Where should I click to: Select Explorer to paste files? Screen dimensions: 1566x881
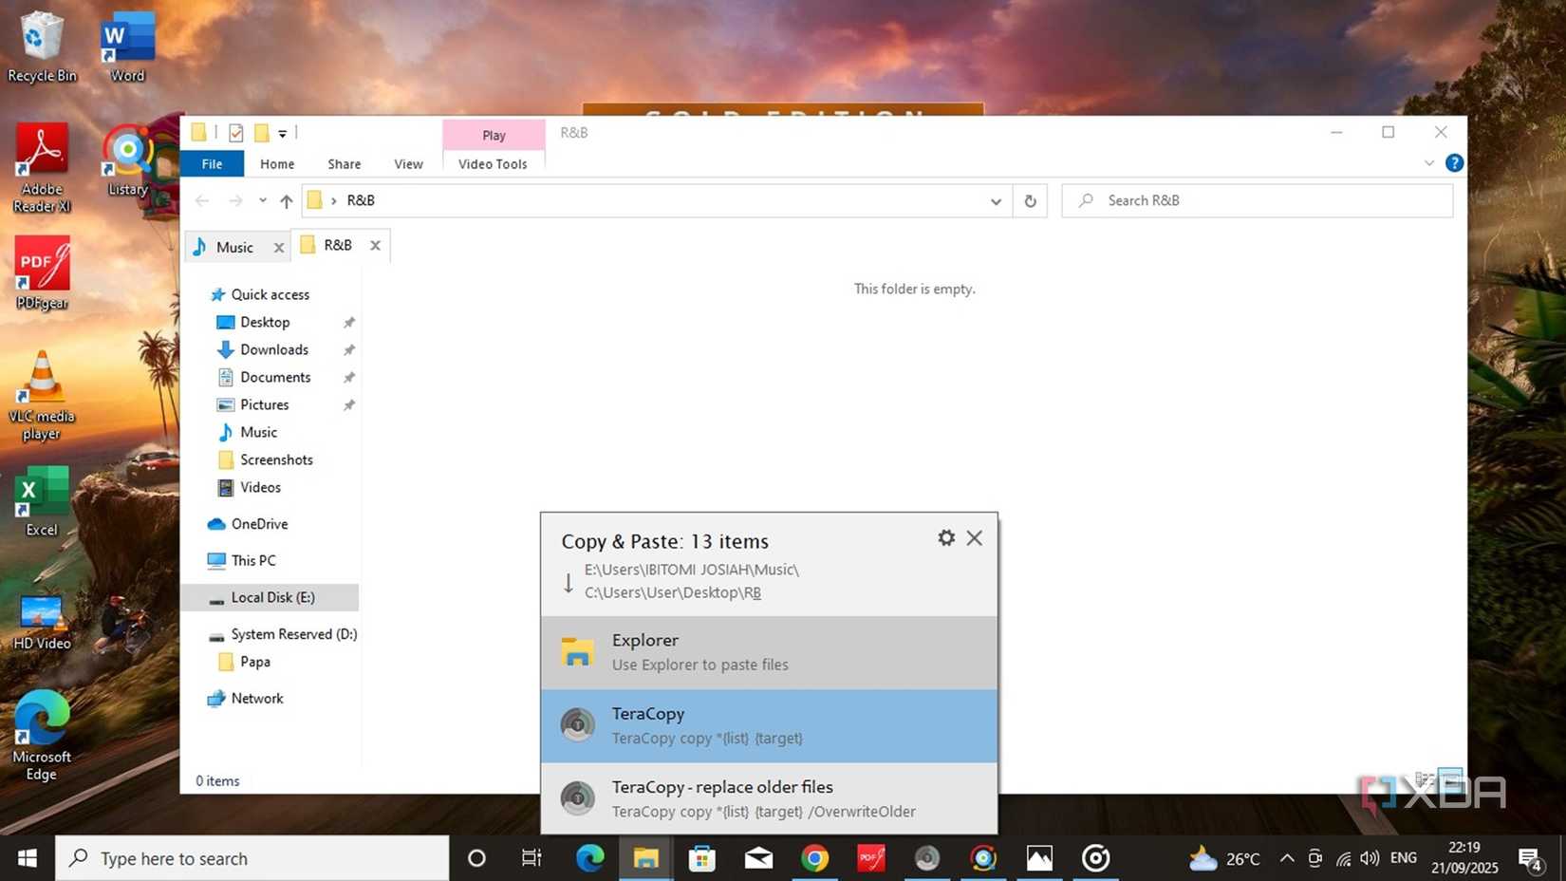click(769, 652)
